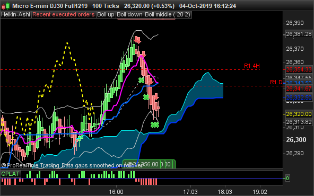The height and width of the screenshot is (196, 314).
Task: Click the green 0 level tag of QPLAT panel
Action: click(287, 178)
